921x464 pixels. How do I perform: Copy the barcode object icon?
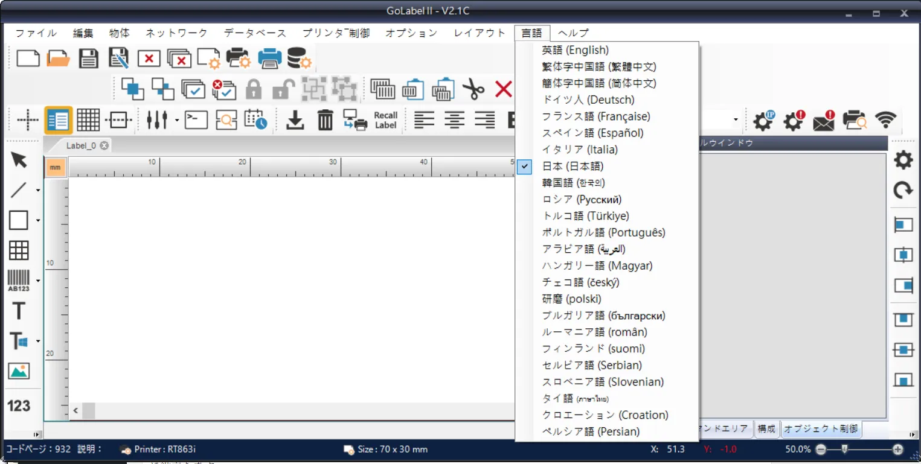(x=382, y=89)
